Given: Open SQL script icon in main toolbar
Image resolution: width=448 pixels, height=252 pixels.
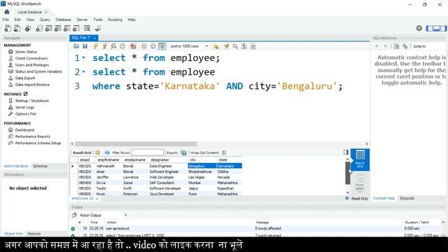Looking at the screenshot, I should point(17,28).
